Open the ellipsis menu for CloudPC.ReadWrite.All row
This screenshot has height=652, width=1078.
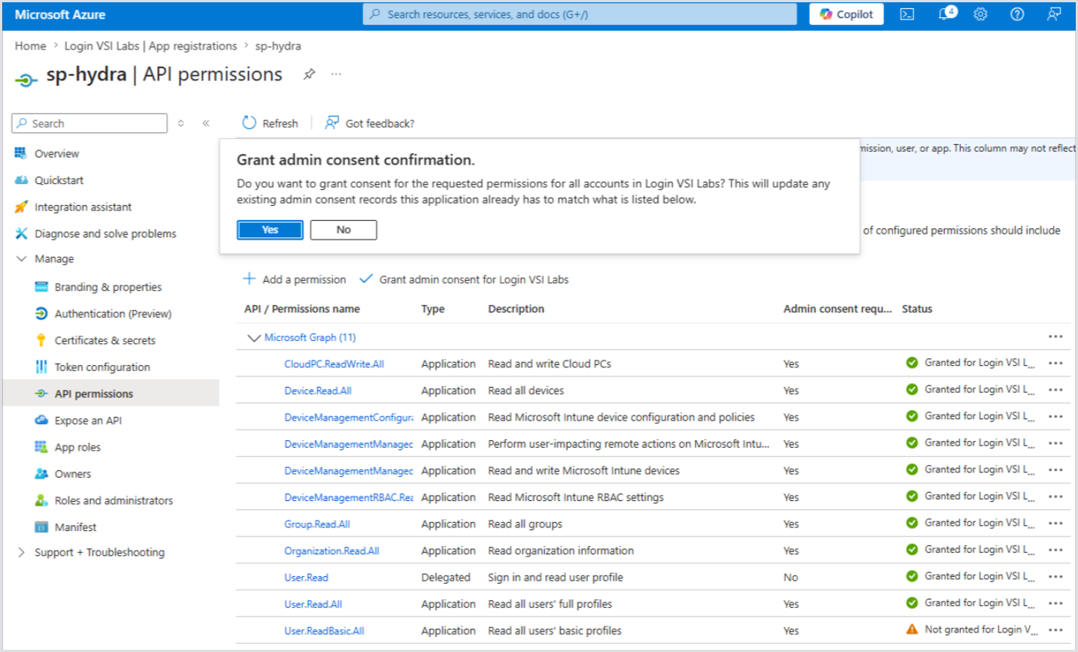1055,364
